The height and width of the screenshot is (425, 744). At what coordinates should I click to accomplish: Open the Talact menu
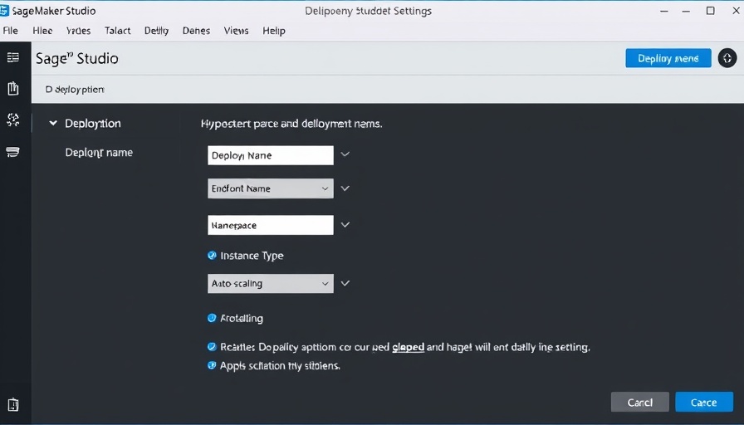point(117,31)
